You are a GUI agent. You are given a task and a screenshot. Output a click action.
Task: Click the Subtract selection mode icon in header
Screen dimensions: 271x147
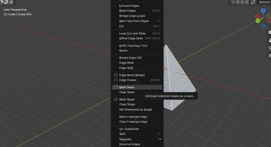2,2
